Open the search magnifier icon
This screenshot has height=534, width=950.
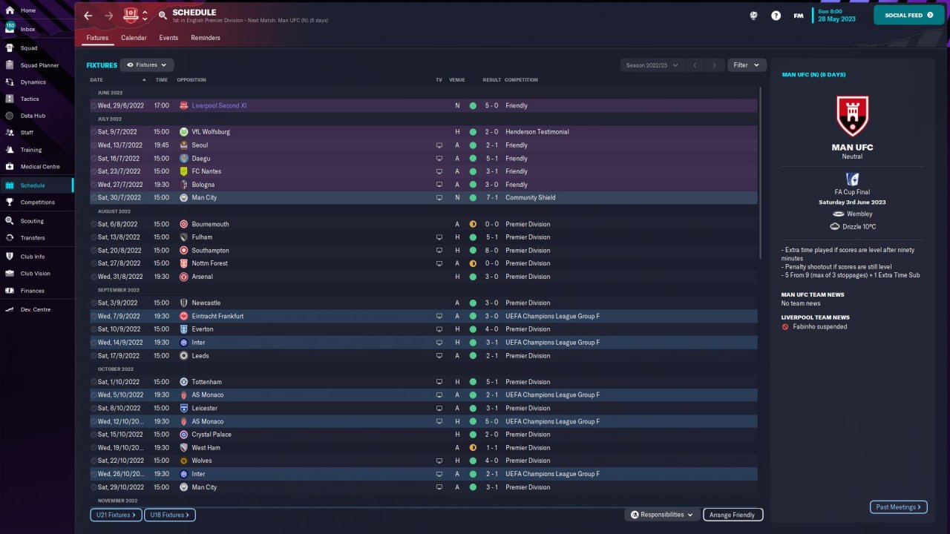(x=163, y=16)
